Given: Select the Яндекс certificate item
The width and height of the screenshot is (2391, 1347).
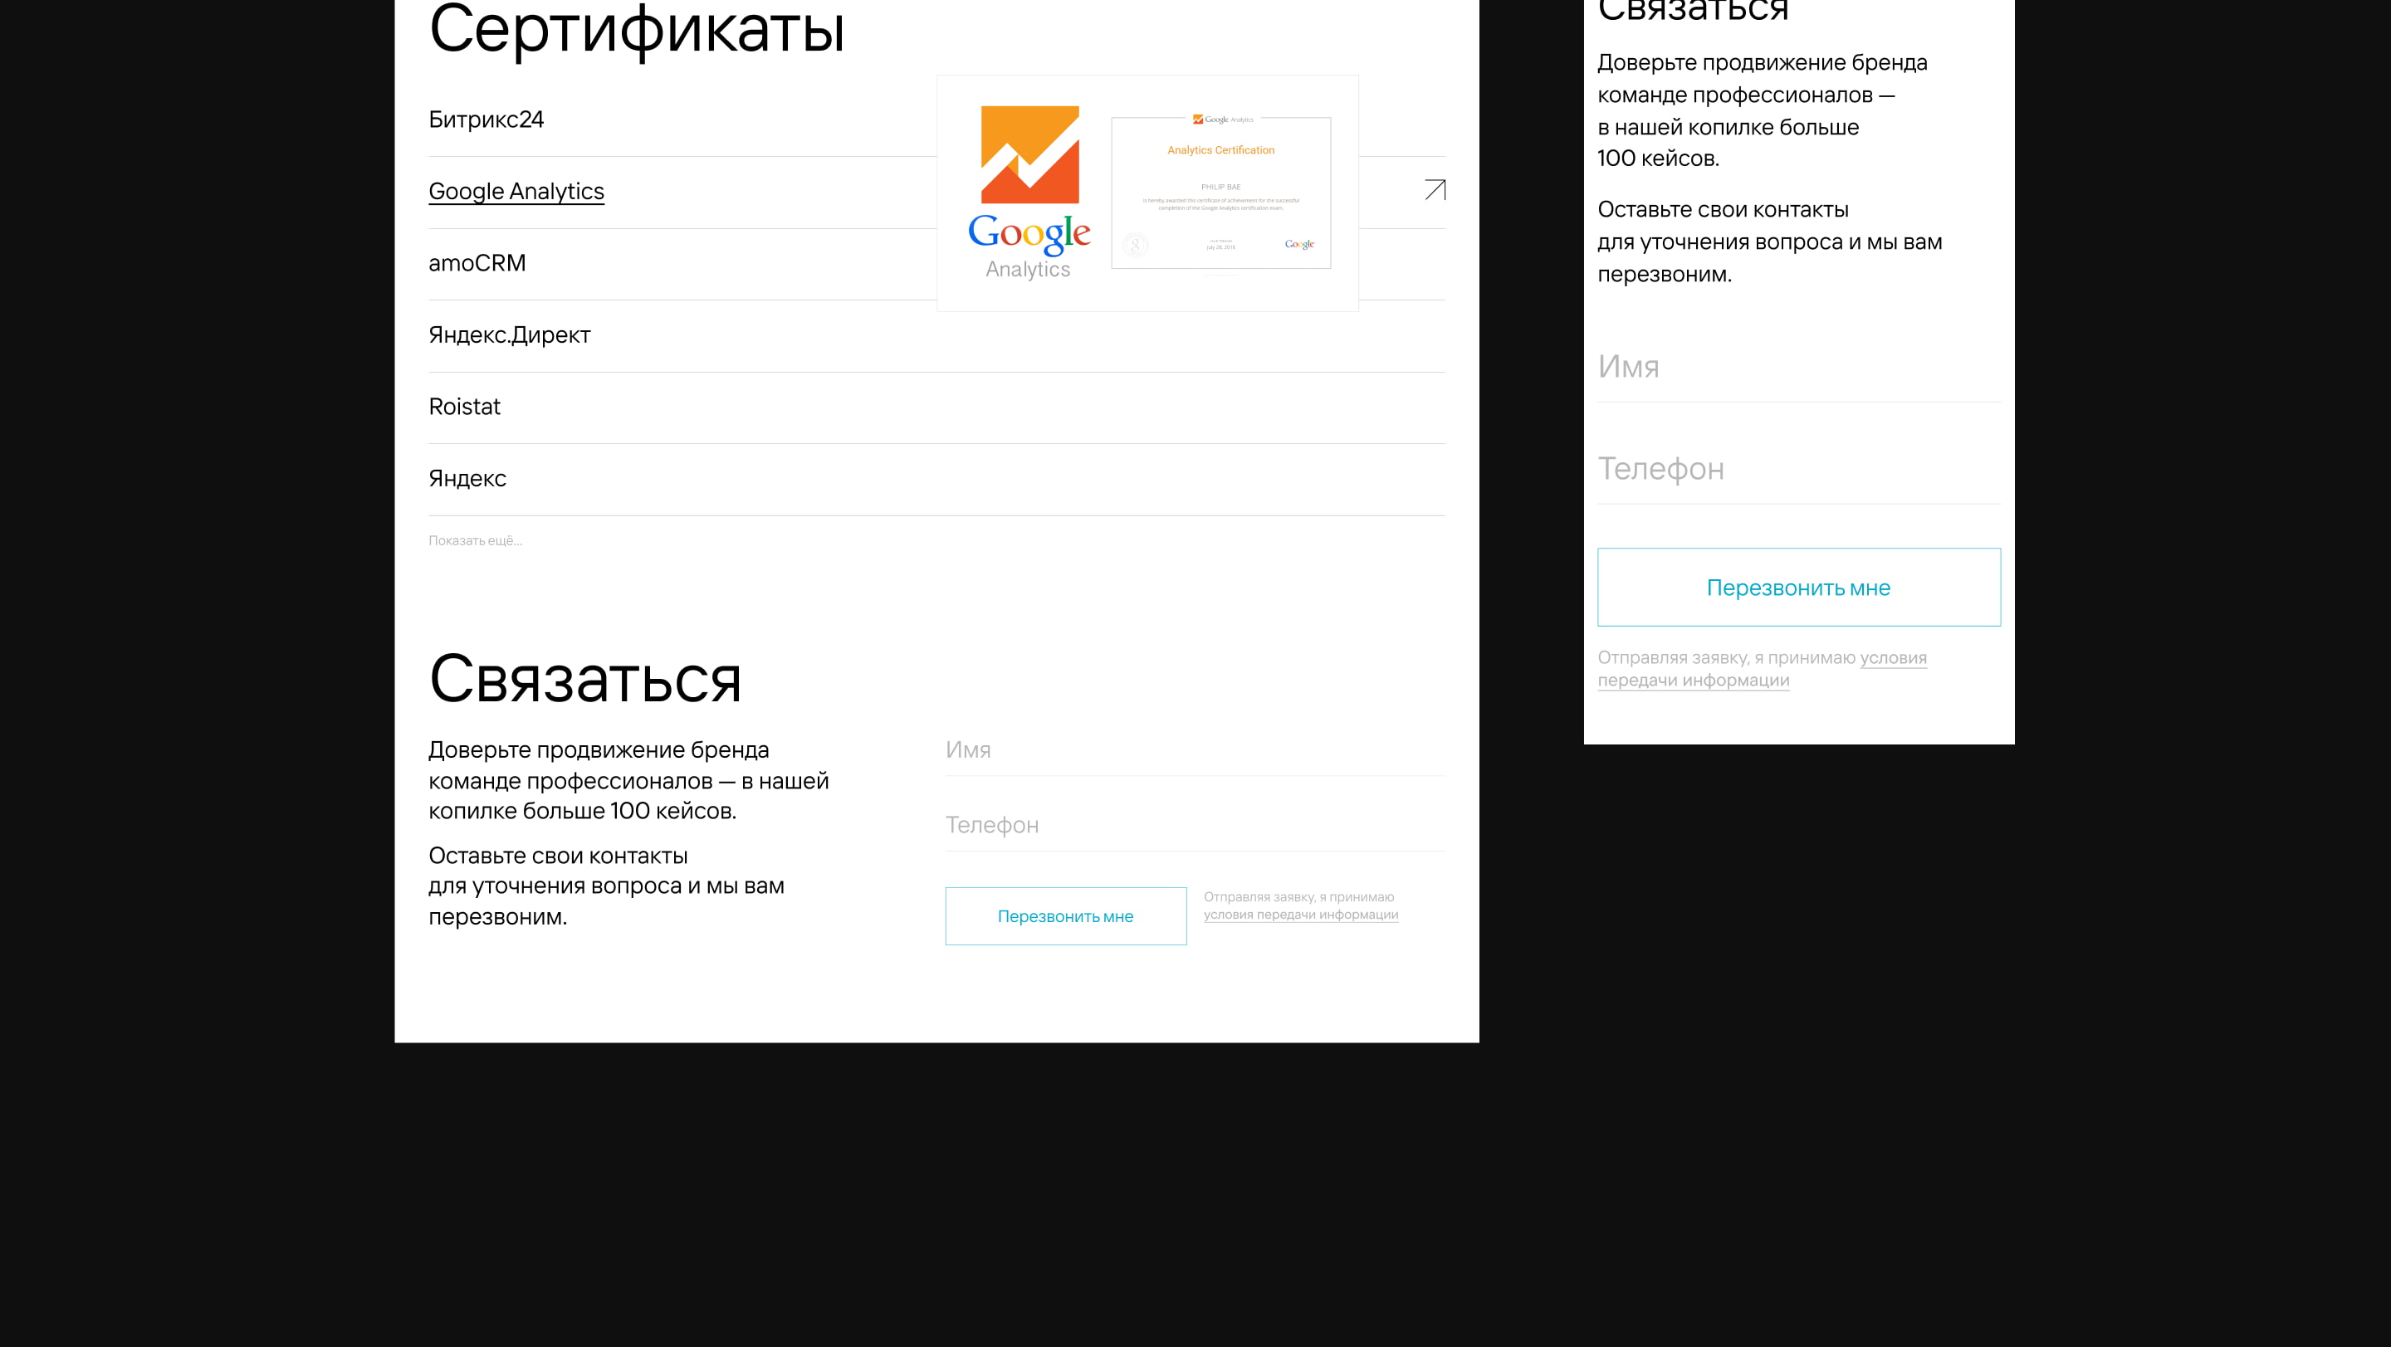Looking at the screenshot, I should [x=467, y=479].
